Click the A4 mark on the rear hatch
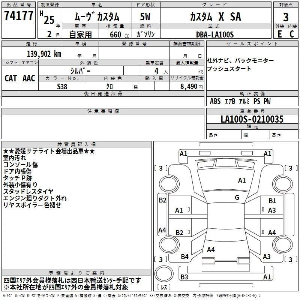 pyautogui.click(x=211, y=249)
